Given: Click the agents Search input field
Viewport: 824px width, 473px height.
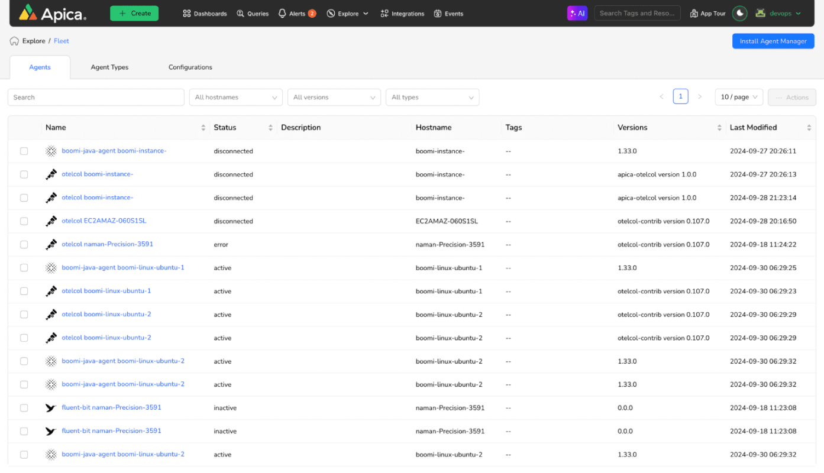Looking at the screenshot, I should coord(96,97).
